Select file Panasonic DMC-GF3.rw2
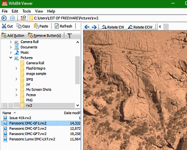The image size is (187, 150). [28, 128]
